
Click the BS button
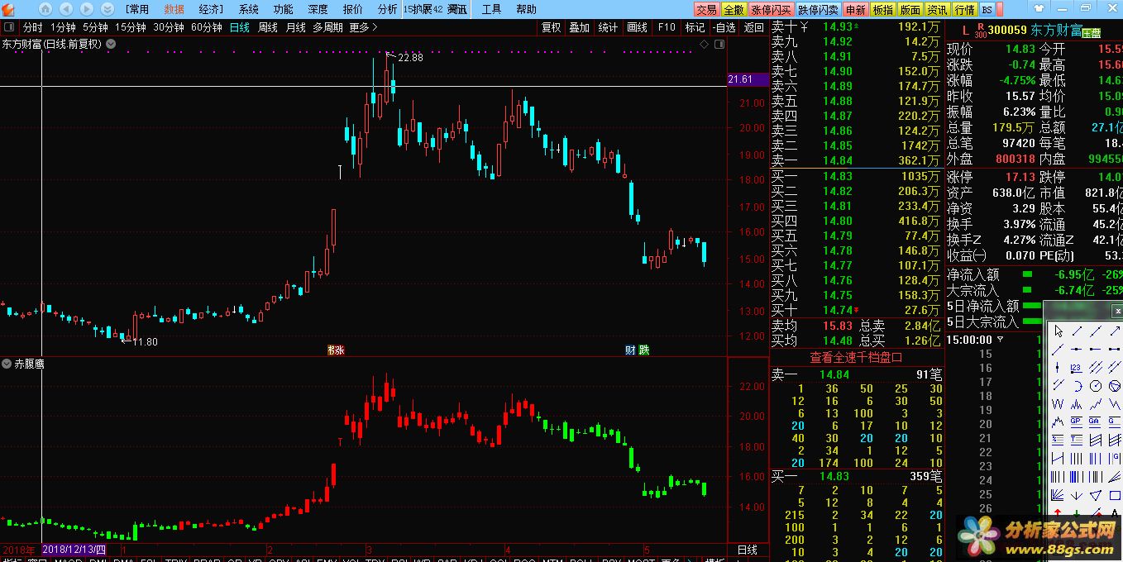(987, 10)
